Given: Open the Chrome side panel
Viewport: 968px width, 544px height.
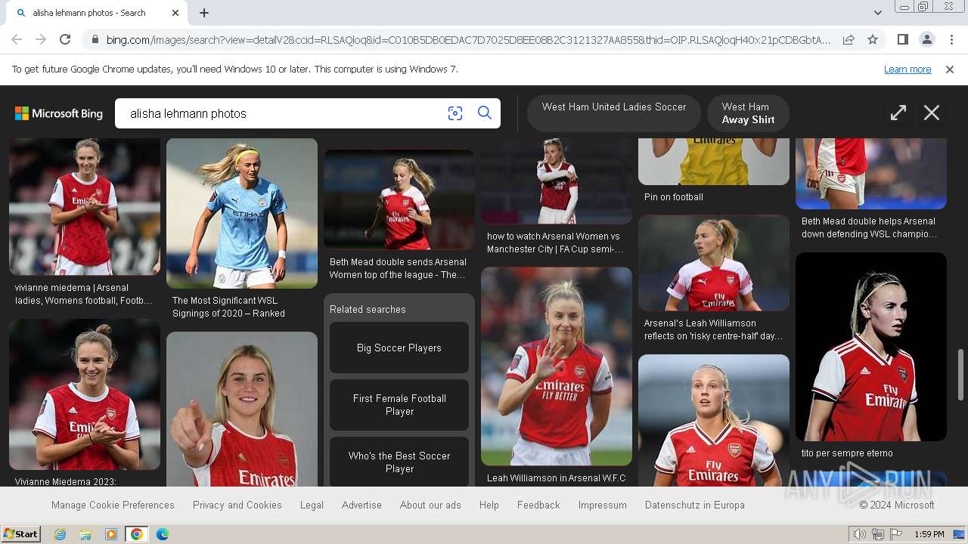Looking at the screenshot, I should point(902,39).
